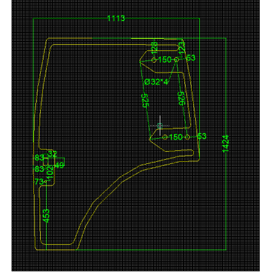The height and width of the screenshot is (272, 272).
Task: Pick the Ø32*4 hole diameter annotation
Action: [x=156, y=82]
